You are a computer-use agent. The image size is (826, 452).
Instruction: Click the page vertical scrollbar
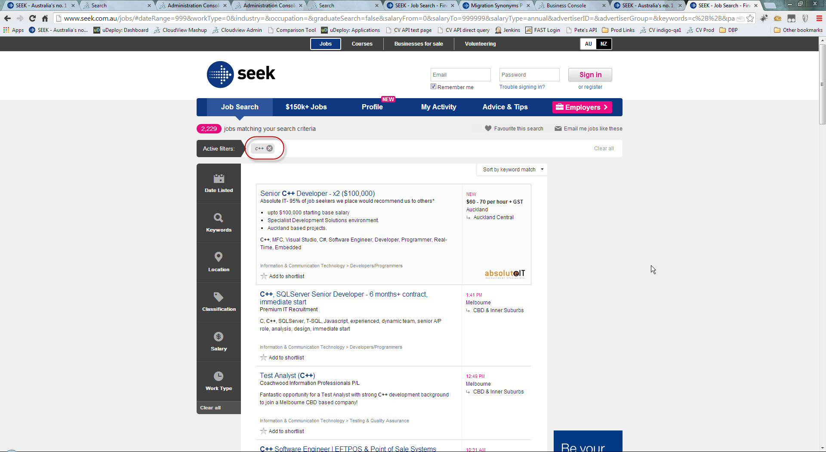[x=822, y=84]
